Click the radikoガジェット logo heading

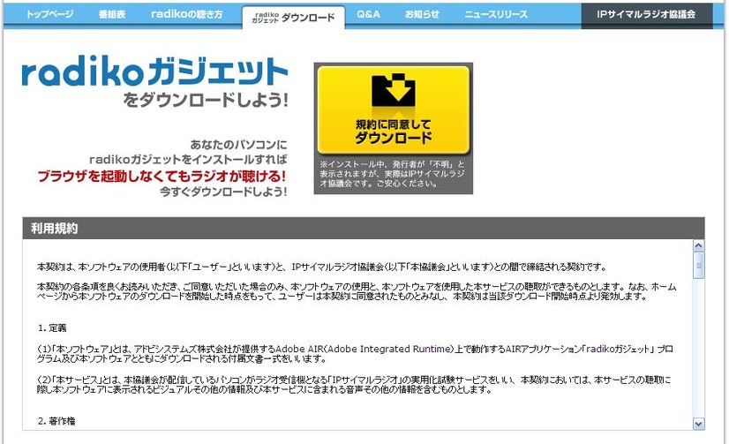[x=154, y=72]
